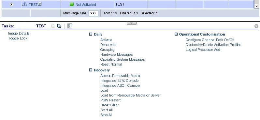Click the Operational Customization heading
The image size is (260, 120).
[202, 34]
